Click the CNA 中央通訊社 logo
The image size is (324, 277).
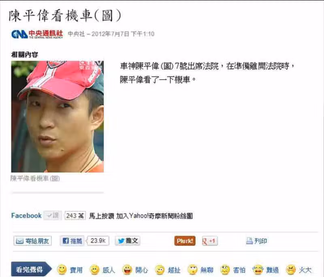[x=37, y=34]
